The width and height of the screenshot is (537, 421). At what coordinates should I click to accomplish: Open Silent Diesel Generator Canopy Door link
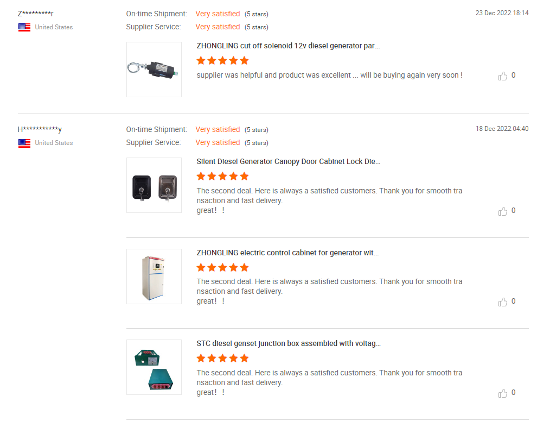click(288, 162)
